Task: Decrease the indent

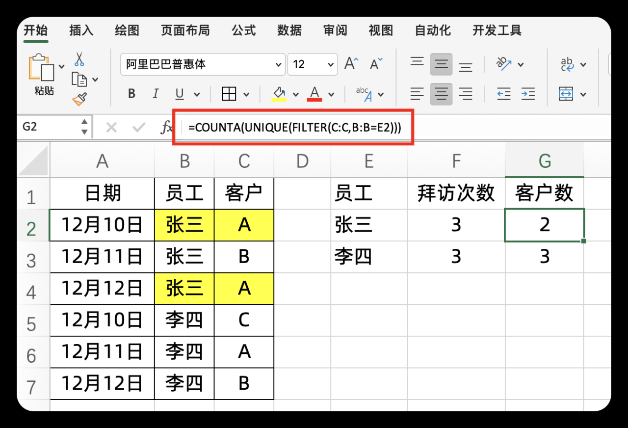Action: tap(504, 94)
